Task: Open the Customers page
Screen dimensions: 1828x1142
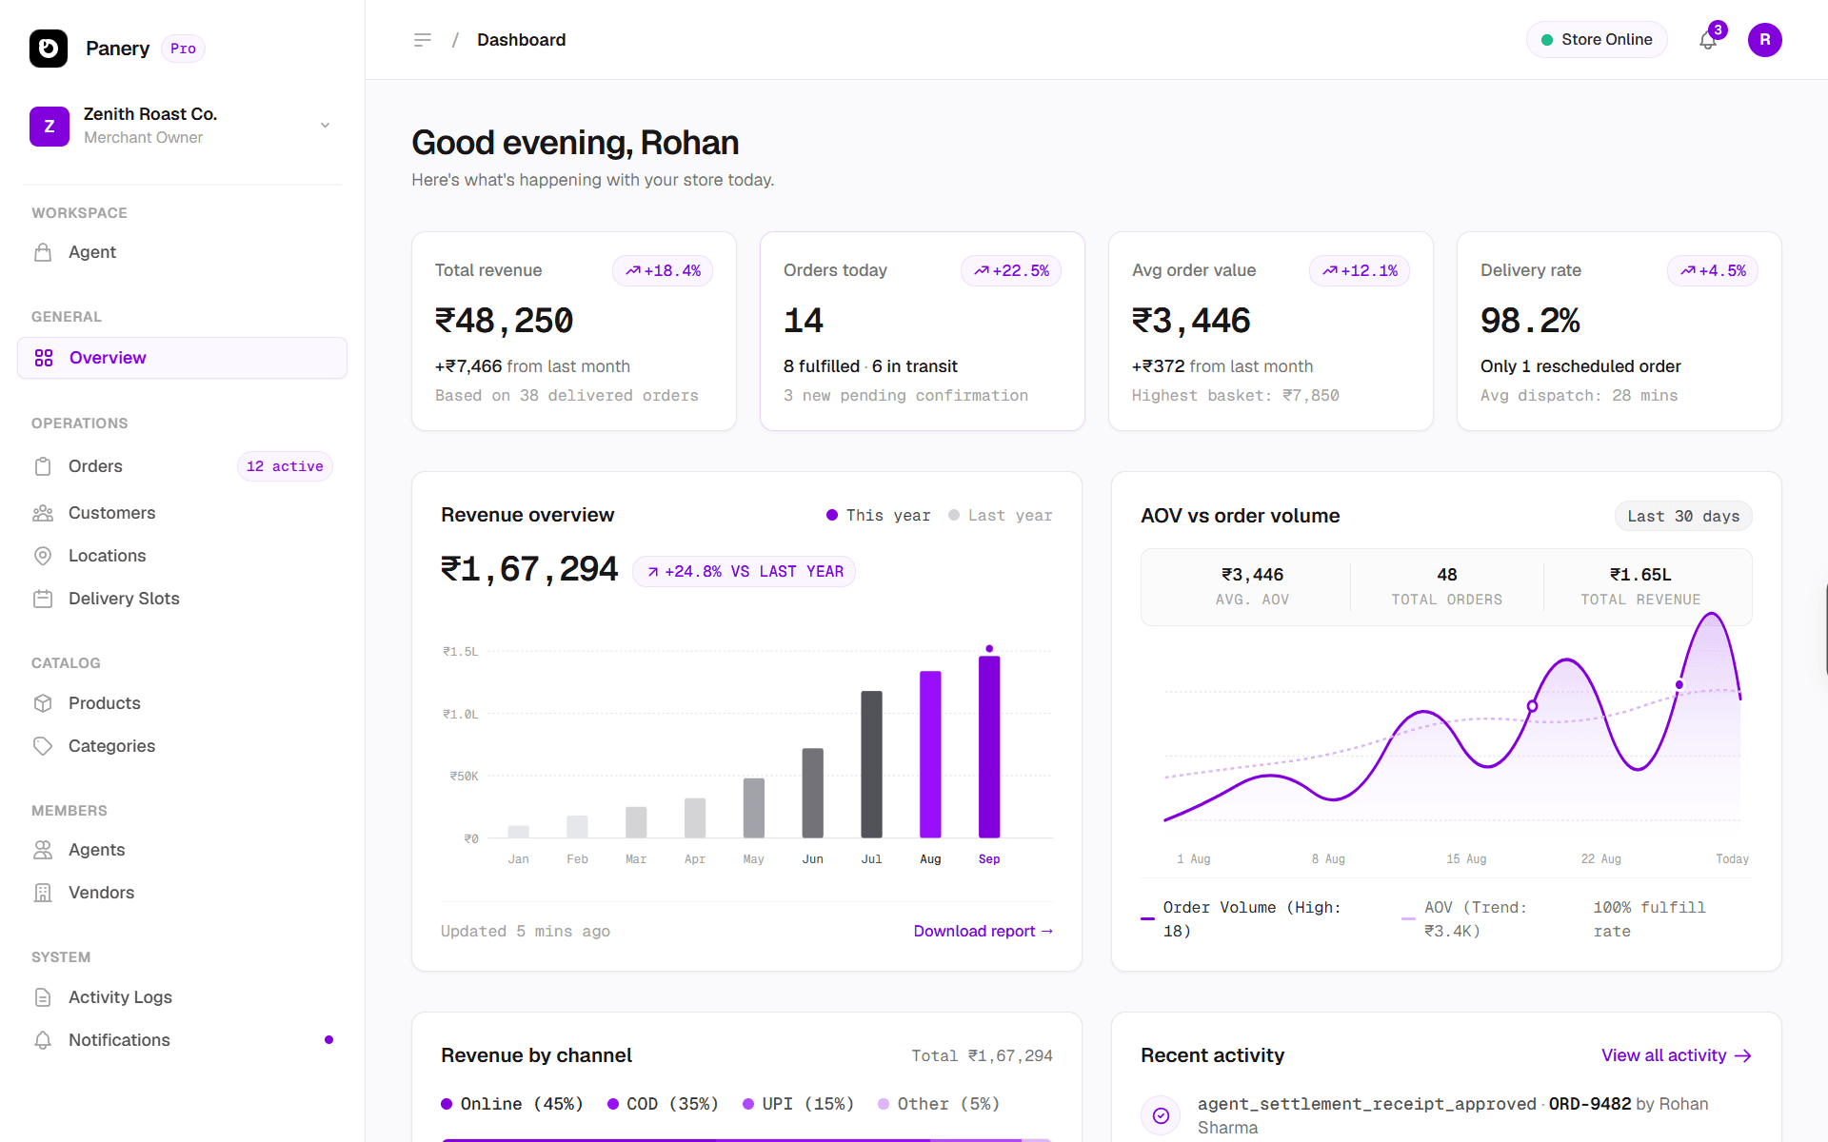Action: point(182,513)
